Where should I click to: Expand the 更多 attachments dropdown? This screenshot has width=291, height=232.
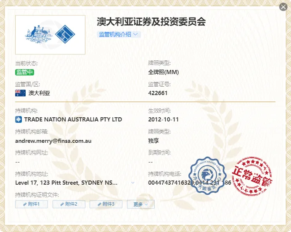point(141,204)
